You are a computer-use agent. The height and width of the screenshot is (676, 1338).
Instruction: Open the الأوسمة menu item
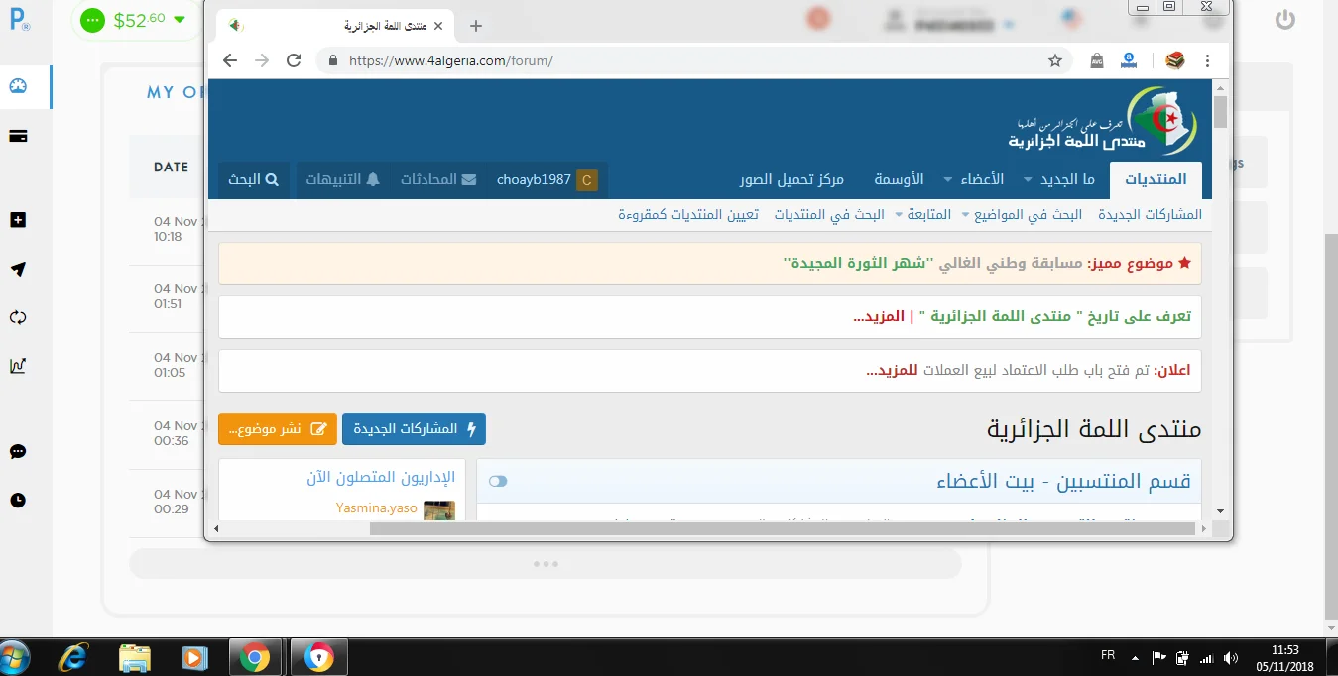[899, 179]
